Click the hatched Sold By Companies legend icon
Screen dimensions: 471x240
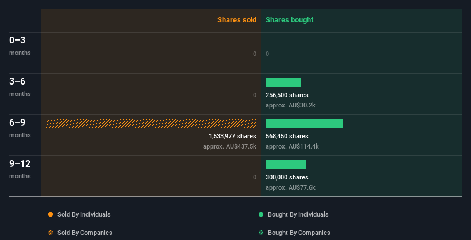pos(50,233)
